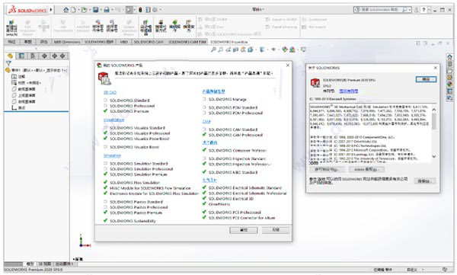Toggle SOLIDWORKS Premium checkmark under 3D CAD
Screen dimensions: 457x275
click(105, 111)
